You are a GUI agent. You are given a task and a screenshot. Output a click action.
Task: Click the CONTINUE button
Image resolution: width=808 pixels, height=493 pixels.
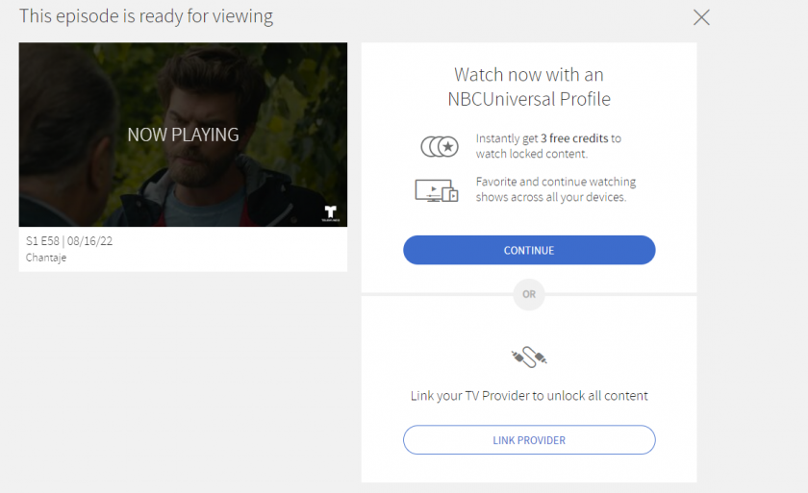(529, 250)
